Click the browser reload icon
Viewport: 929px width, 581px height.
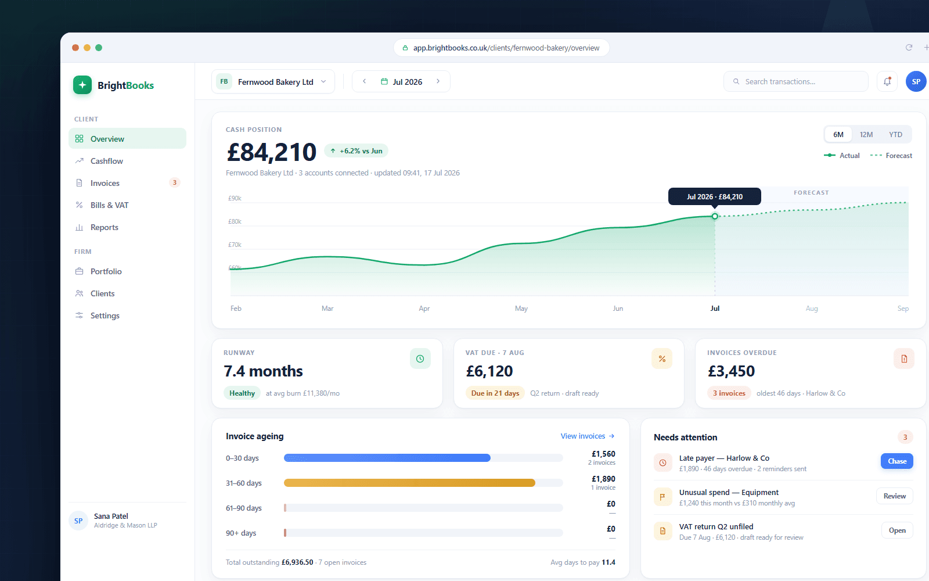point(909,48)
